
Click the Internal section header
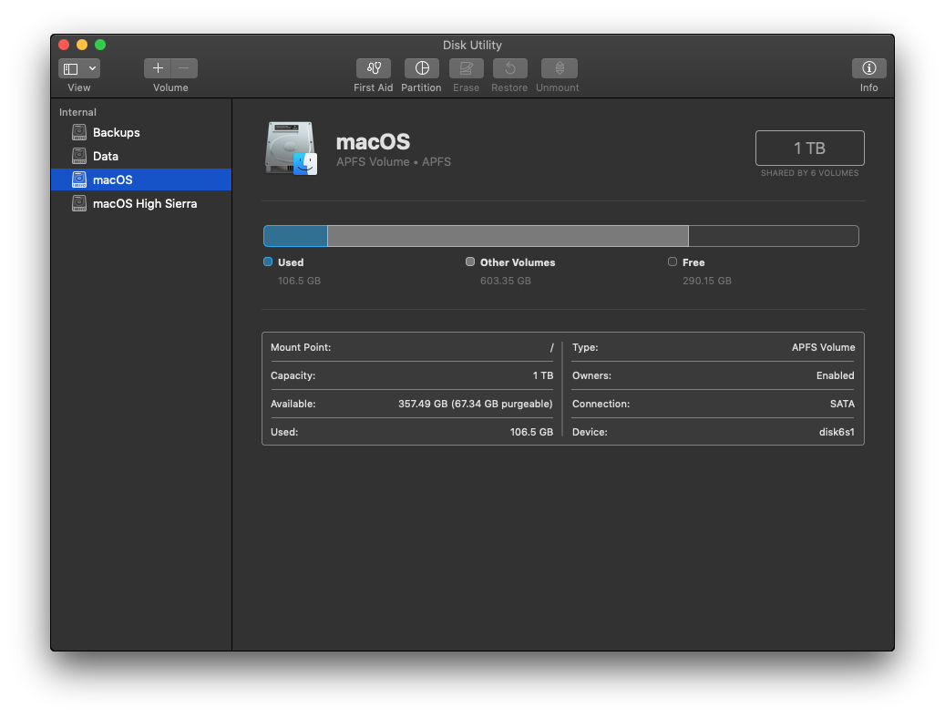(77, 112)
